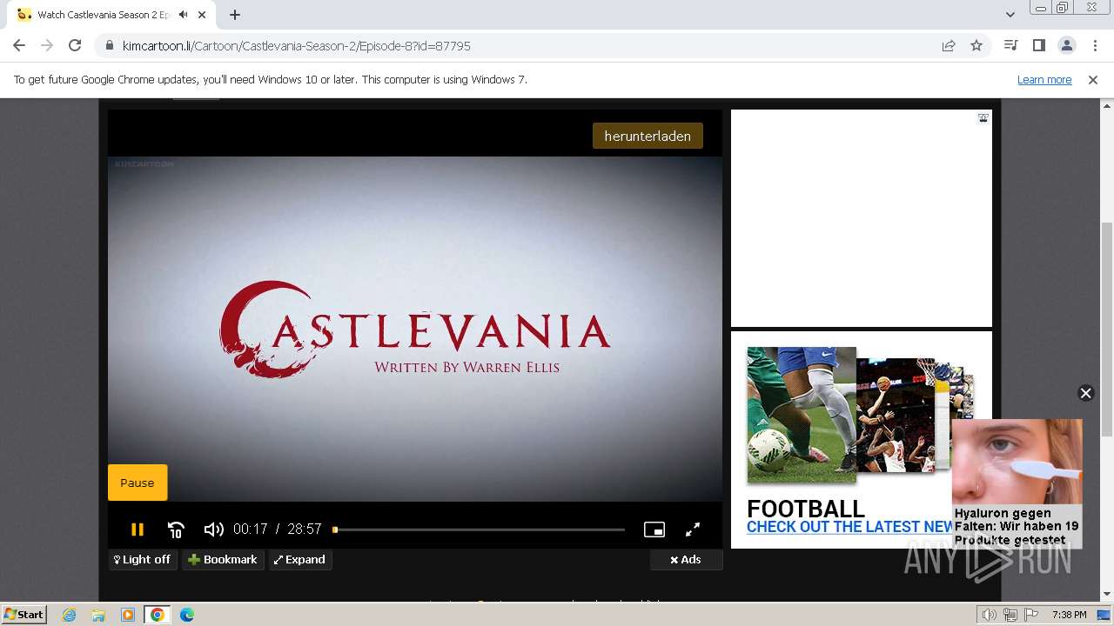The image size is (1114, 626).
Task: Close the Watch Castlevania Season 2 tab
Action: [x=204, y=15]
